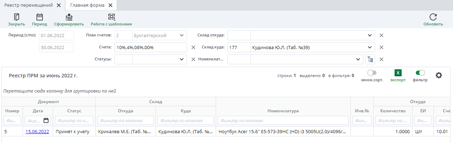Open grid settings gear icon
Image resolution: width=453 pixels, height=142 pixels.
[439, 75]
